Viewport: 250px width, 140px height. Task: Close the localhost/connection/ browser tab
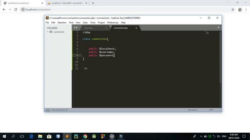click(43, 3)
